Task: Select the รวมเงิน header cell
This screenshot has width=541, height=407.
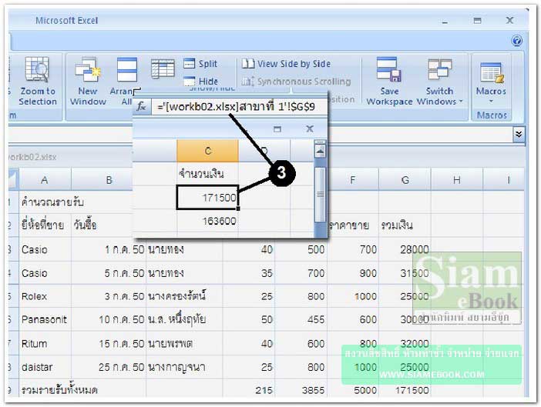Action: pyautogui.click(x=405, y=225)
